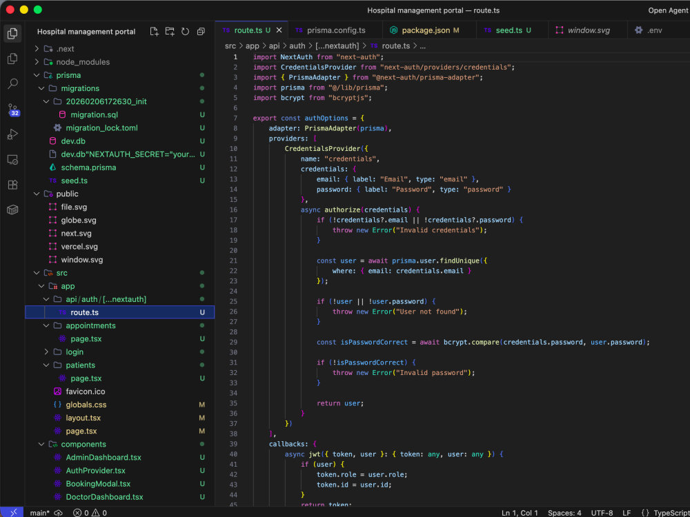
Task: Click the Open Agent button in title bar
Action: [x=669, y=10]
